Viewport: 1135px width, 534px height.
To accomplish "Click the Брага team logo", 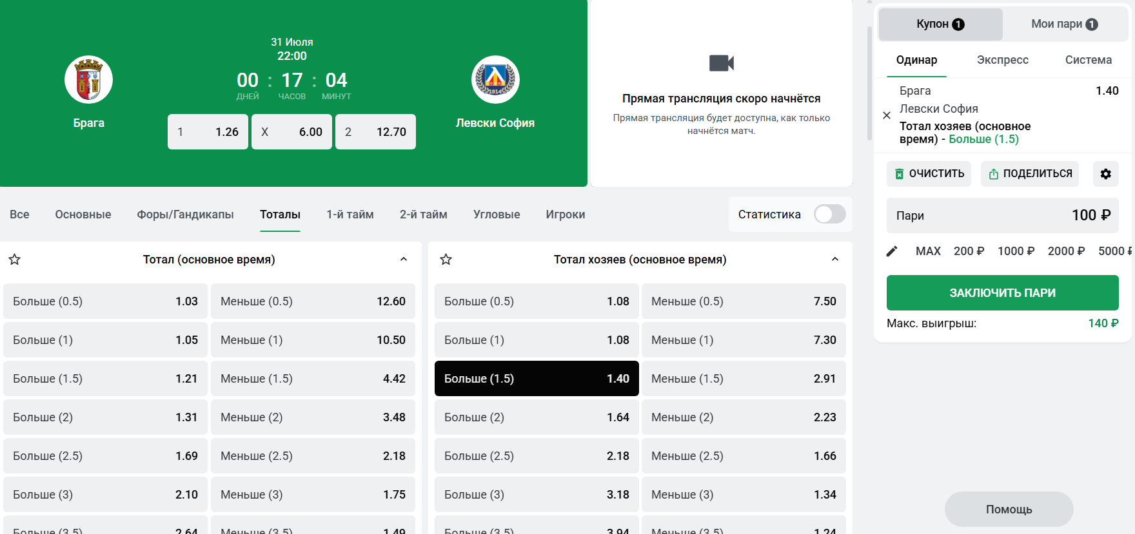I will point(88,80).
